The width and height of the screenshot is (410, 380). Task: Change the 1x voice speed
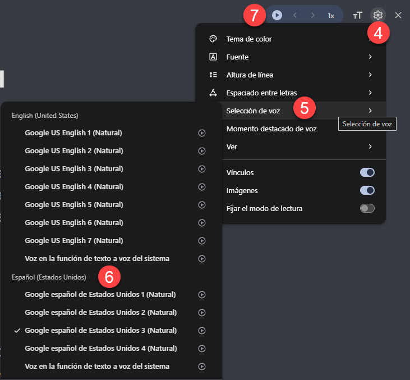coord(331,16)
